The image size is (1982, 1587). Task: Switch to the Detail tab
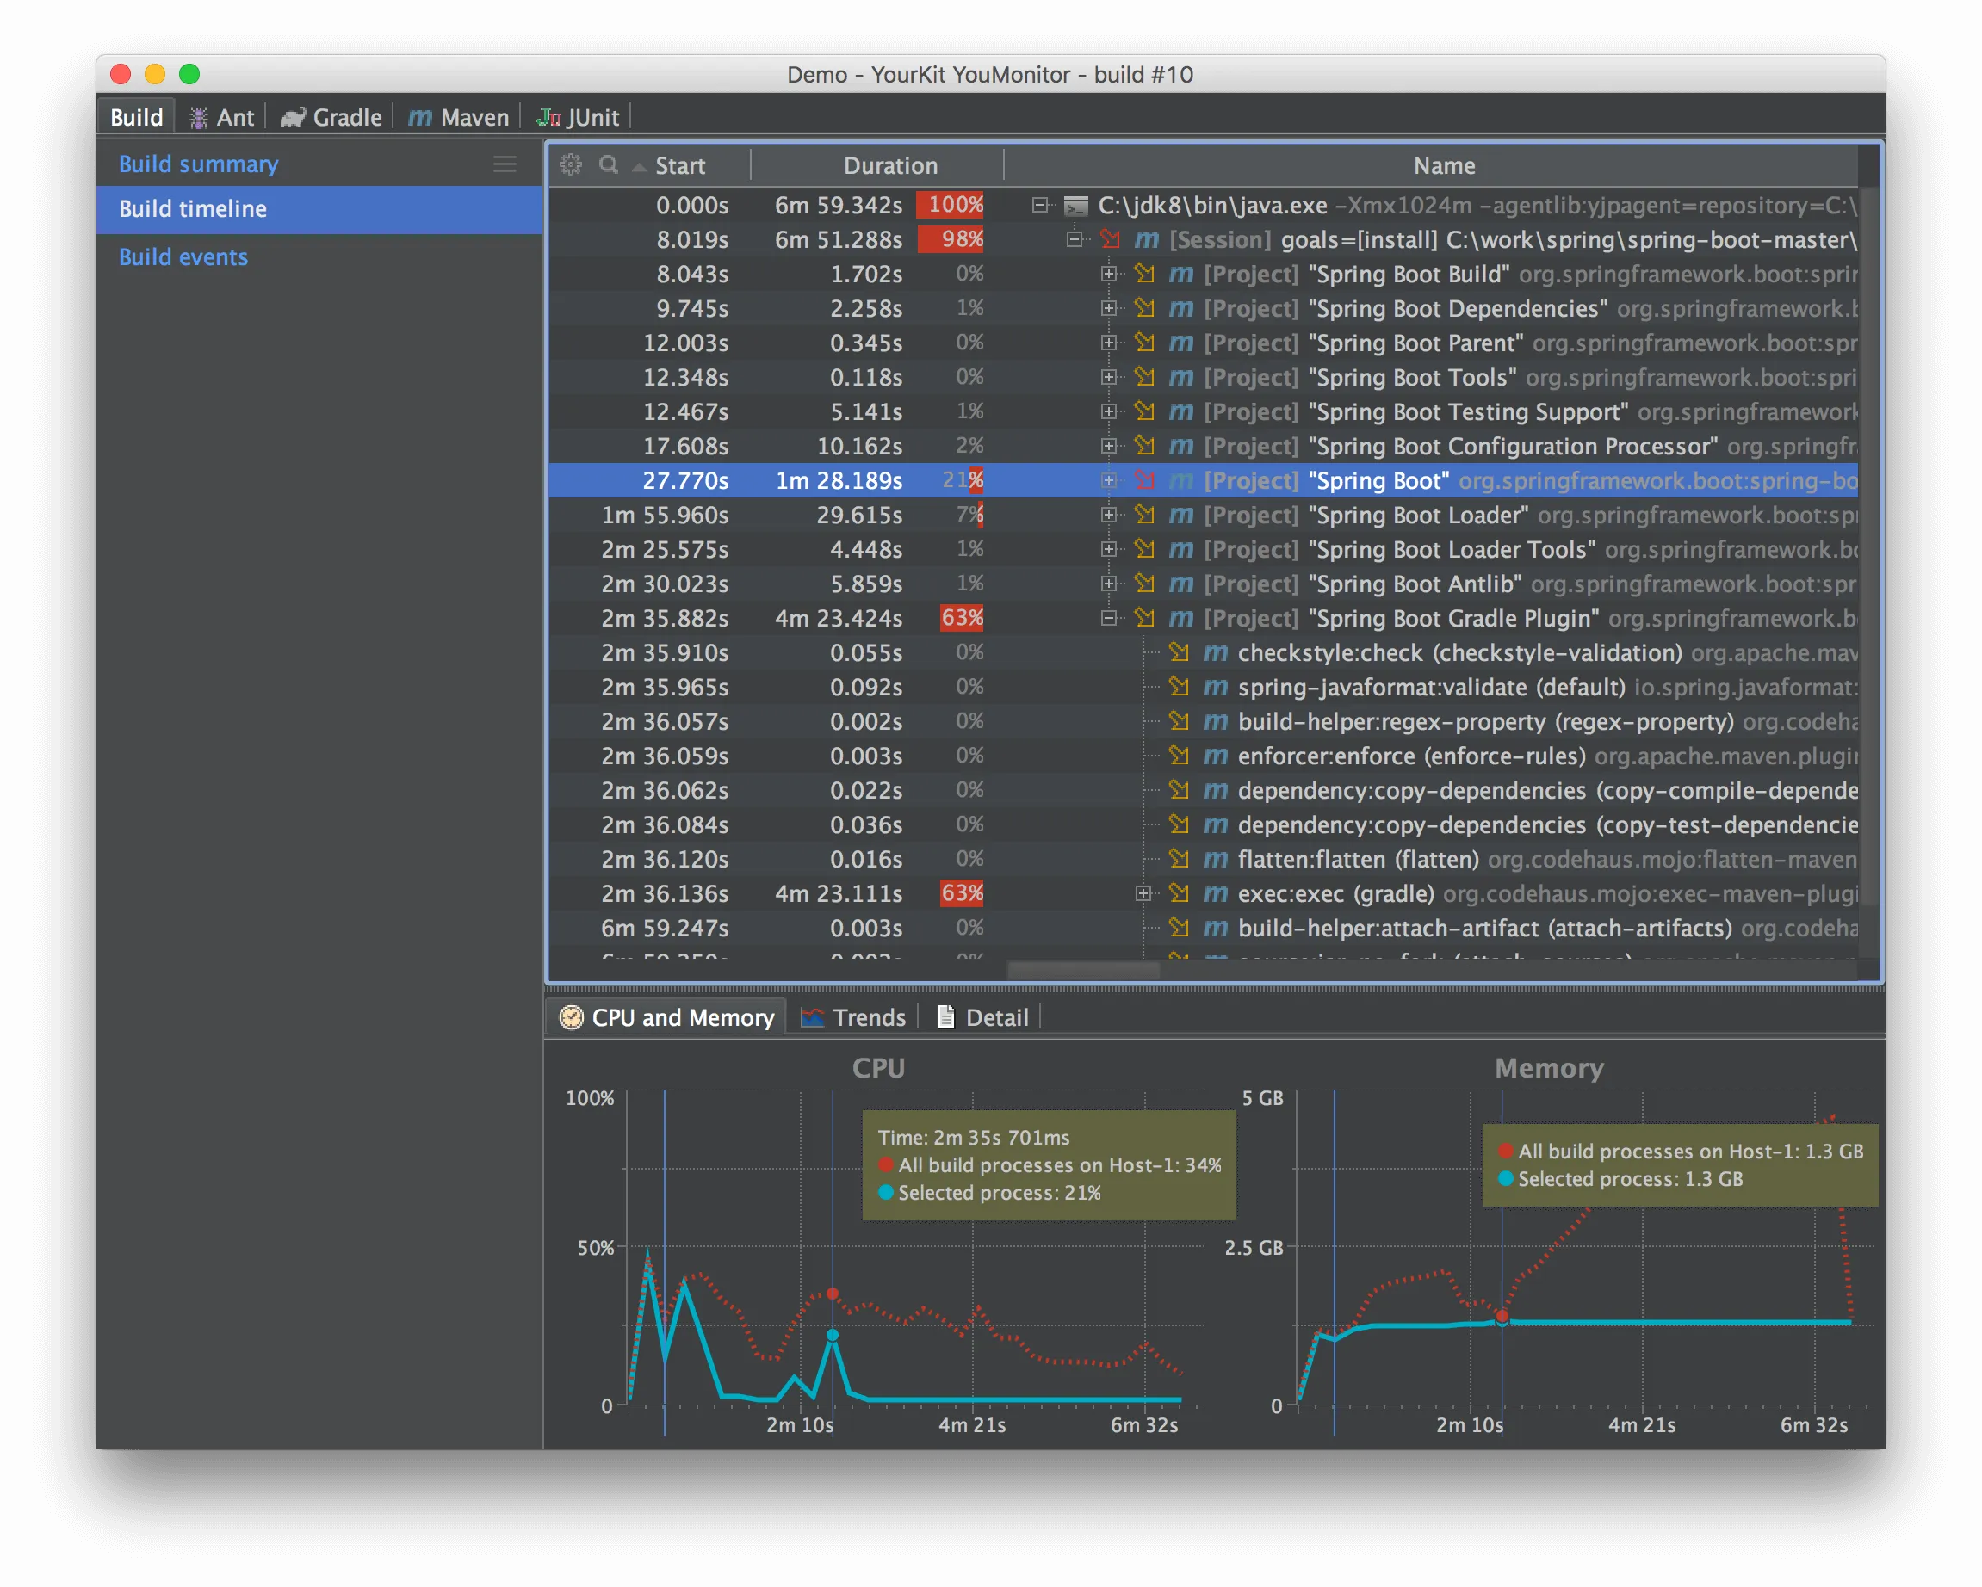982,1017
